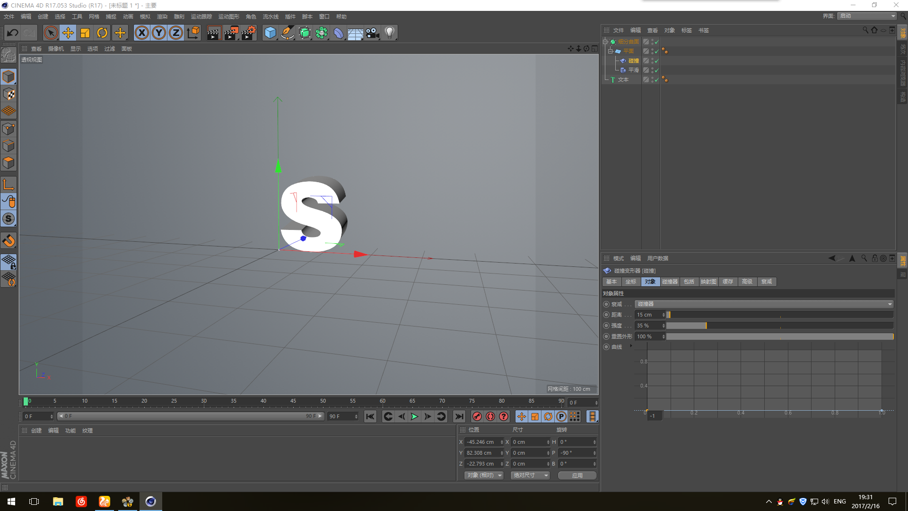Image resolution: width=908 pixels, height=511 pixels.
Task: Open the 对象 (相对) coordinate dropdown
Action: coord(484,475)
